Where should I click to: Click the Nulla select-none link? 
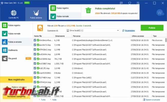[x=54, y=100]
